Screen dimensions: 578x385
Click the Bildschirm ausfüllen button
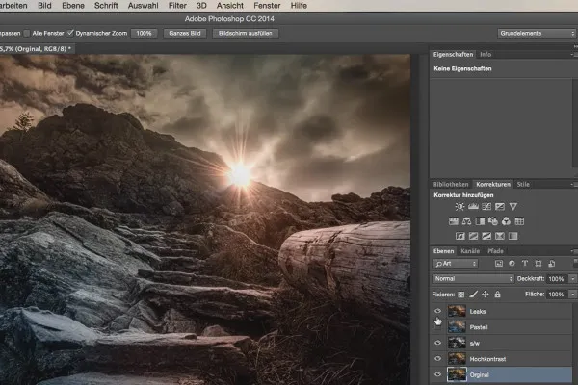246,32
